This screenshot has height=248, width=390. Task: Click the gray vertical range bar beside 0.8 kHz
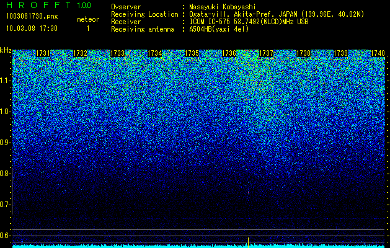[x=12, y=191]
